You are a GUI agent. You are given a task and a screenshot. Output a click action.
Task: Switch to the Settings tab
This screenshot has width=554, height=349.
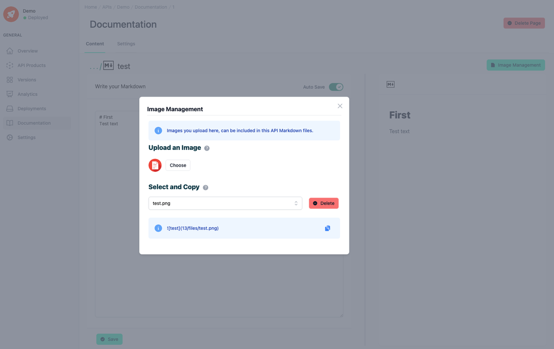click(x=126, y=44)
